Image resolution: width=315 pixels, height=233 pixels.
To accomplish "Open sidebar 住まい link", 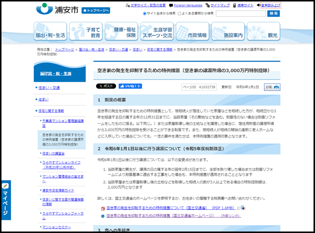I will point(43,100).
